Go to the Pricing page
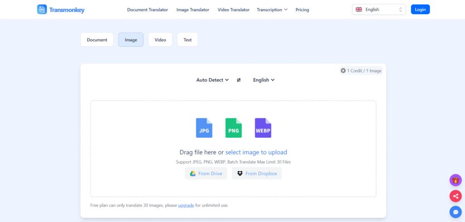This screenshot has height=222, width=465. [302, 10]
